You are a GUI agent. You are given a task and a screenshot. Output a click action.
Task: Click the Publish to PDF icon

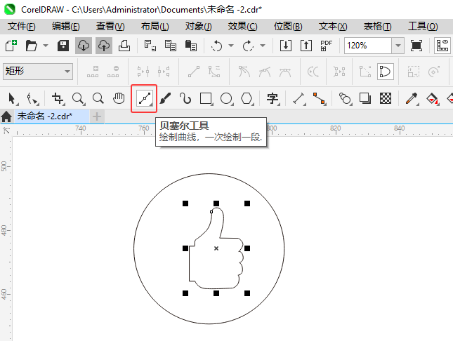point(326,46)
